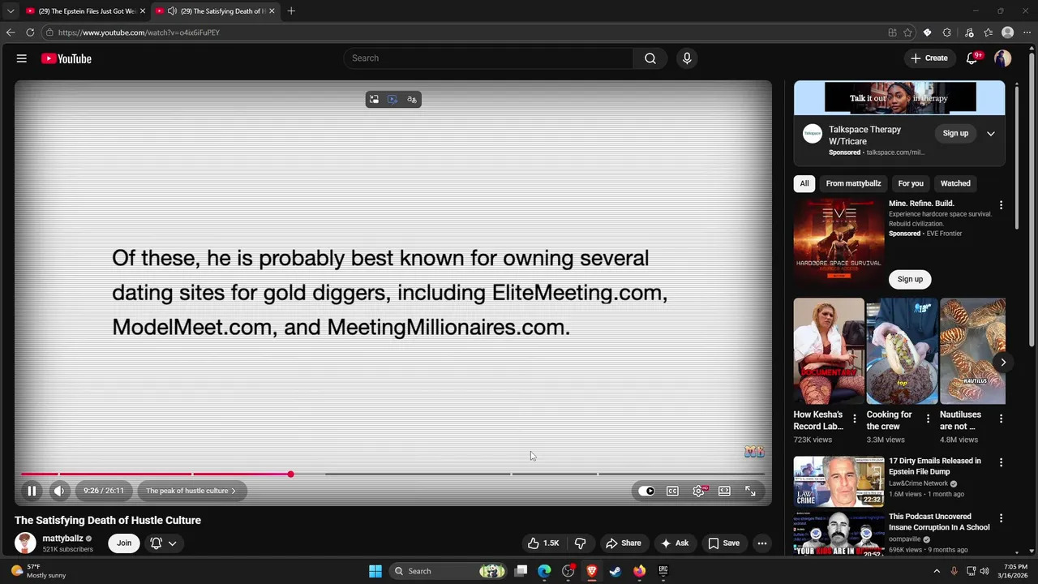Enter fullscreen mode
The width and height of the screenshot is (1038, 584).
pos(750,491)
